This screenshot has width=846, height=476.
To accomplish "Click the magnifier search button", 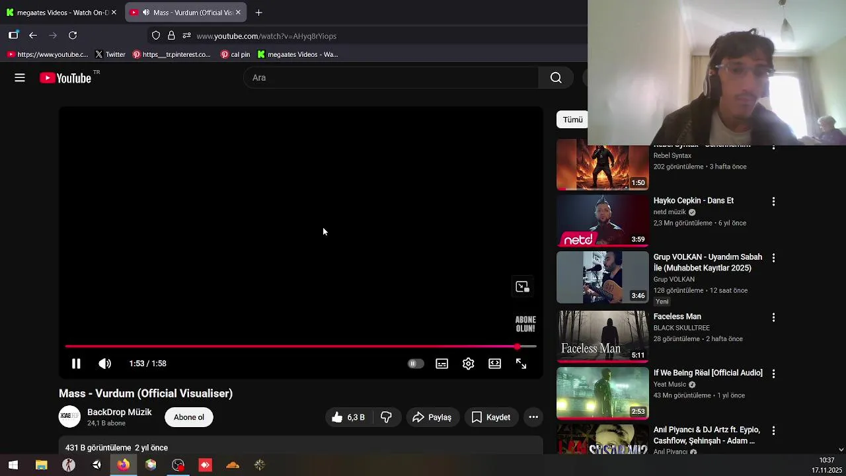I will 556,78.
